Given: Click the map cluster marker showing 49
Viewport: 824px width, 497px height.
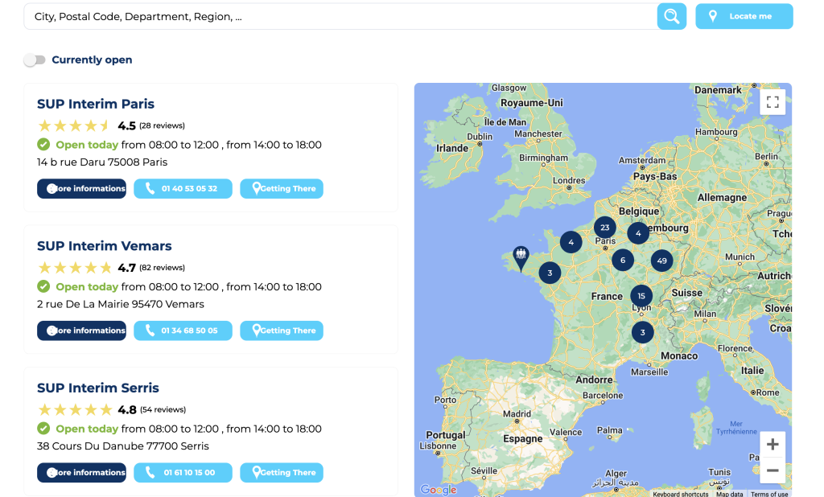Looking at the screenshot, I should [661, 261].
